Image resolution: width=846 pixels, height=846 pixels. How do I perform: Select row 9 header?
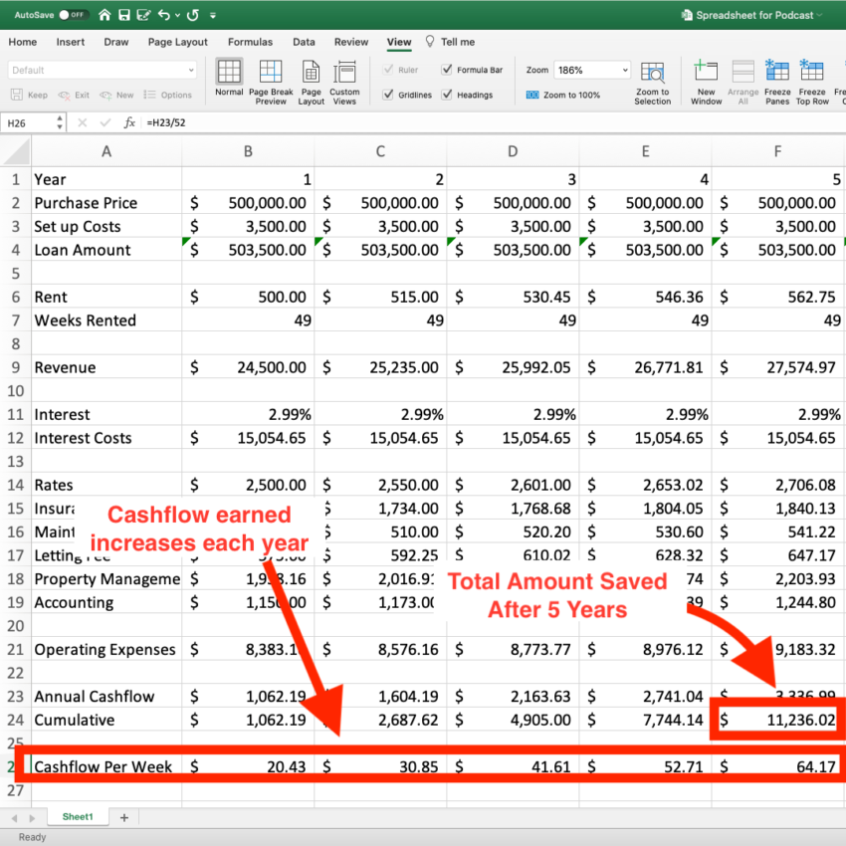16,367
